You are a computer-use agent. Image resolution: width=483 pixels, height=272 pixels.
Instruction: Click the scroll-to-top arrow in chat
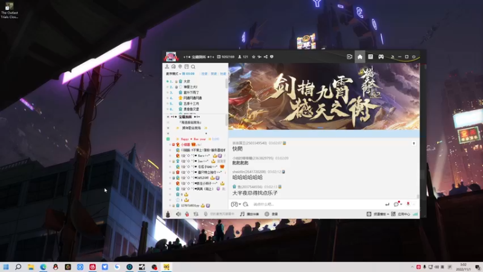point(414,143)
